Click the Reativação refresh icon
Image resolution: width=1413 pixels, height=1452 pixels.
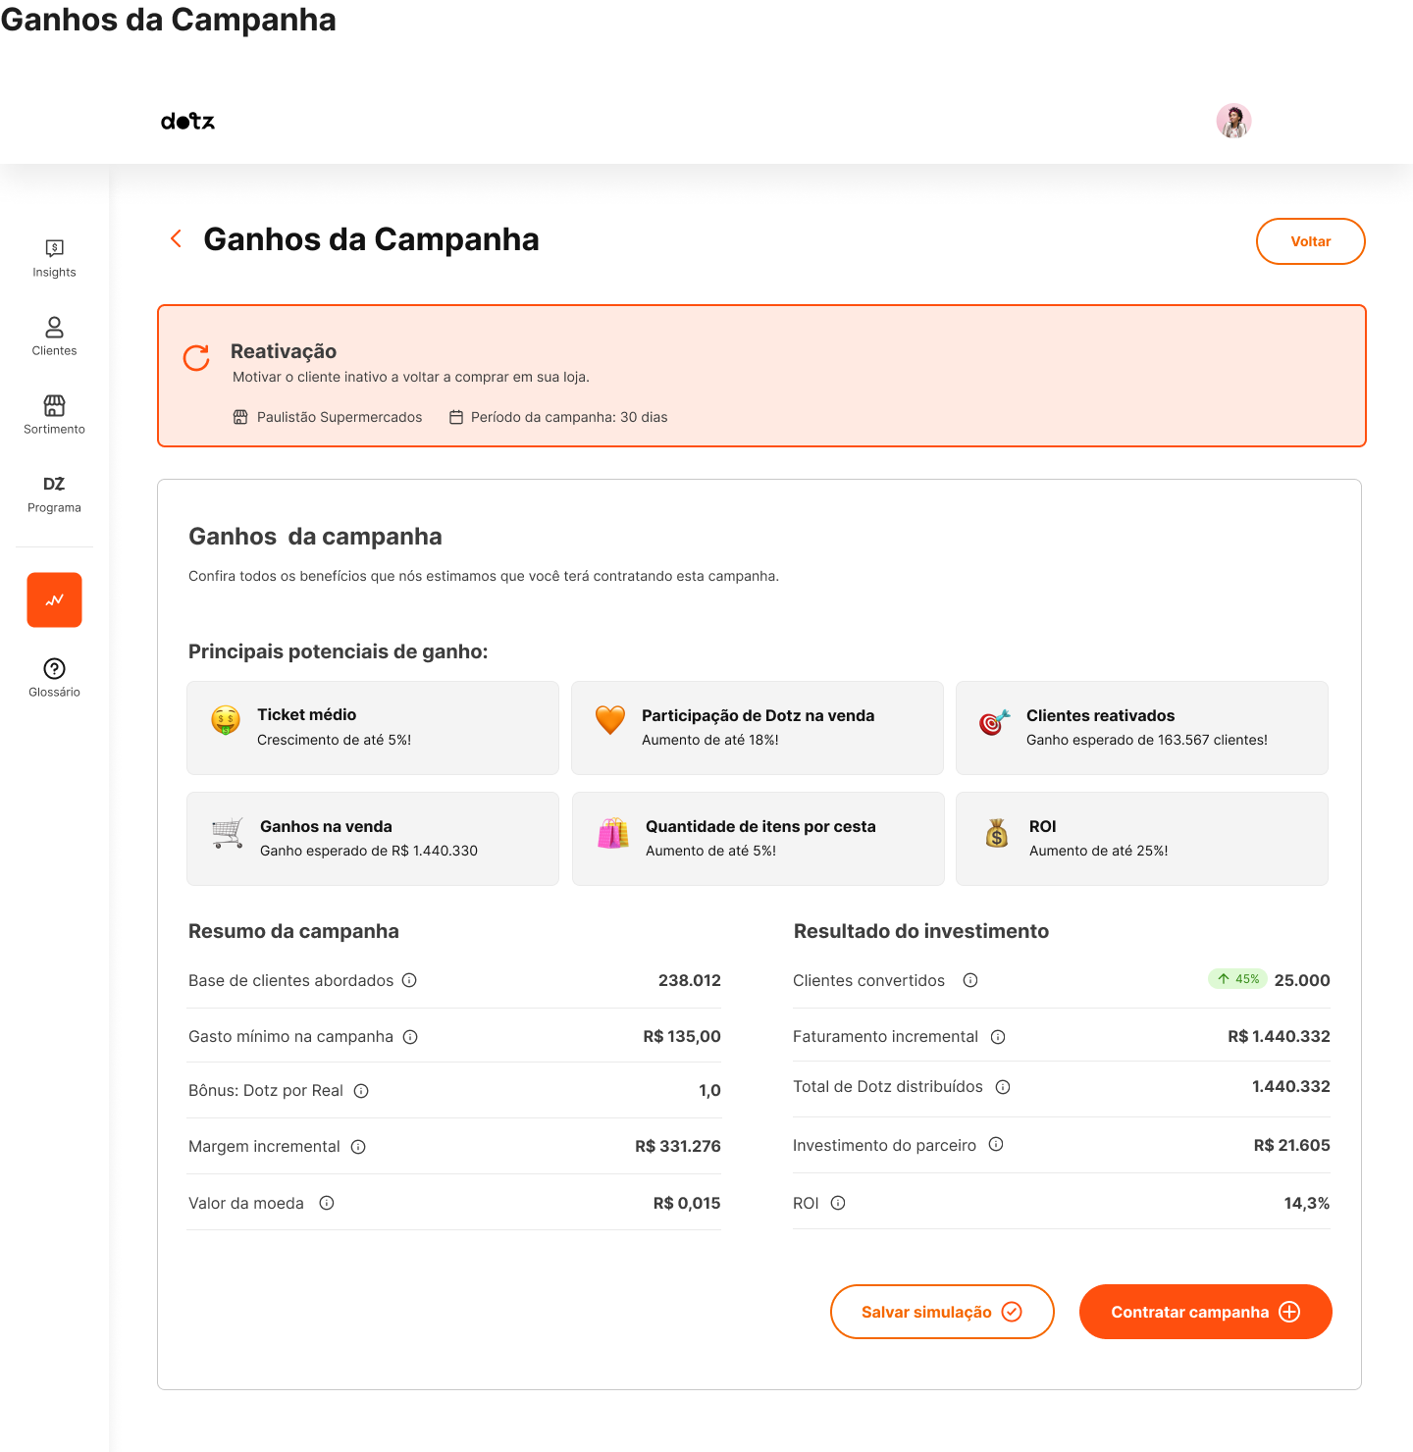pos(196,358)
